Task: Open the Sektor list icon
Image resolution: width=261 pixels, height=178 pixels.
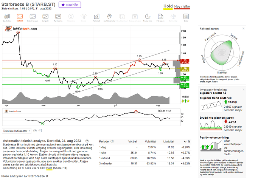Action: pyautogui.click(x=186, y=18)
